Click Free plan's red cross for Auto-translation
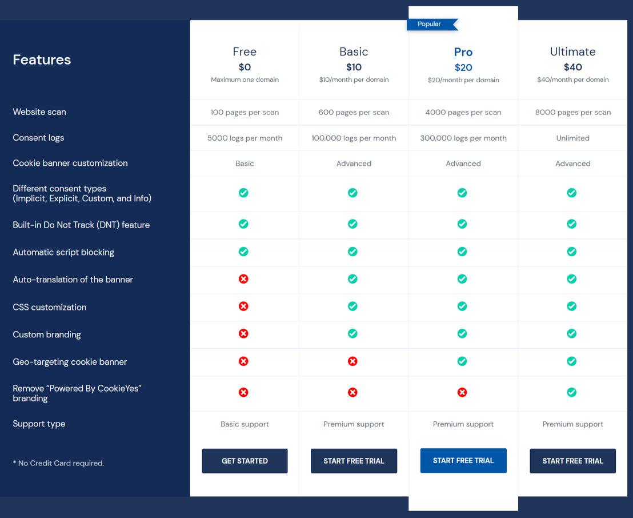The width and height of the screenshot is (633, 518). (243, 279)
